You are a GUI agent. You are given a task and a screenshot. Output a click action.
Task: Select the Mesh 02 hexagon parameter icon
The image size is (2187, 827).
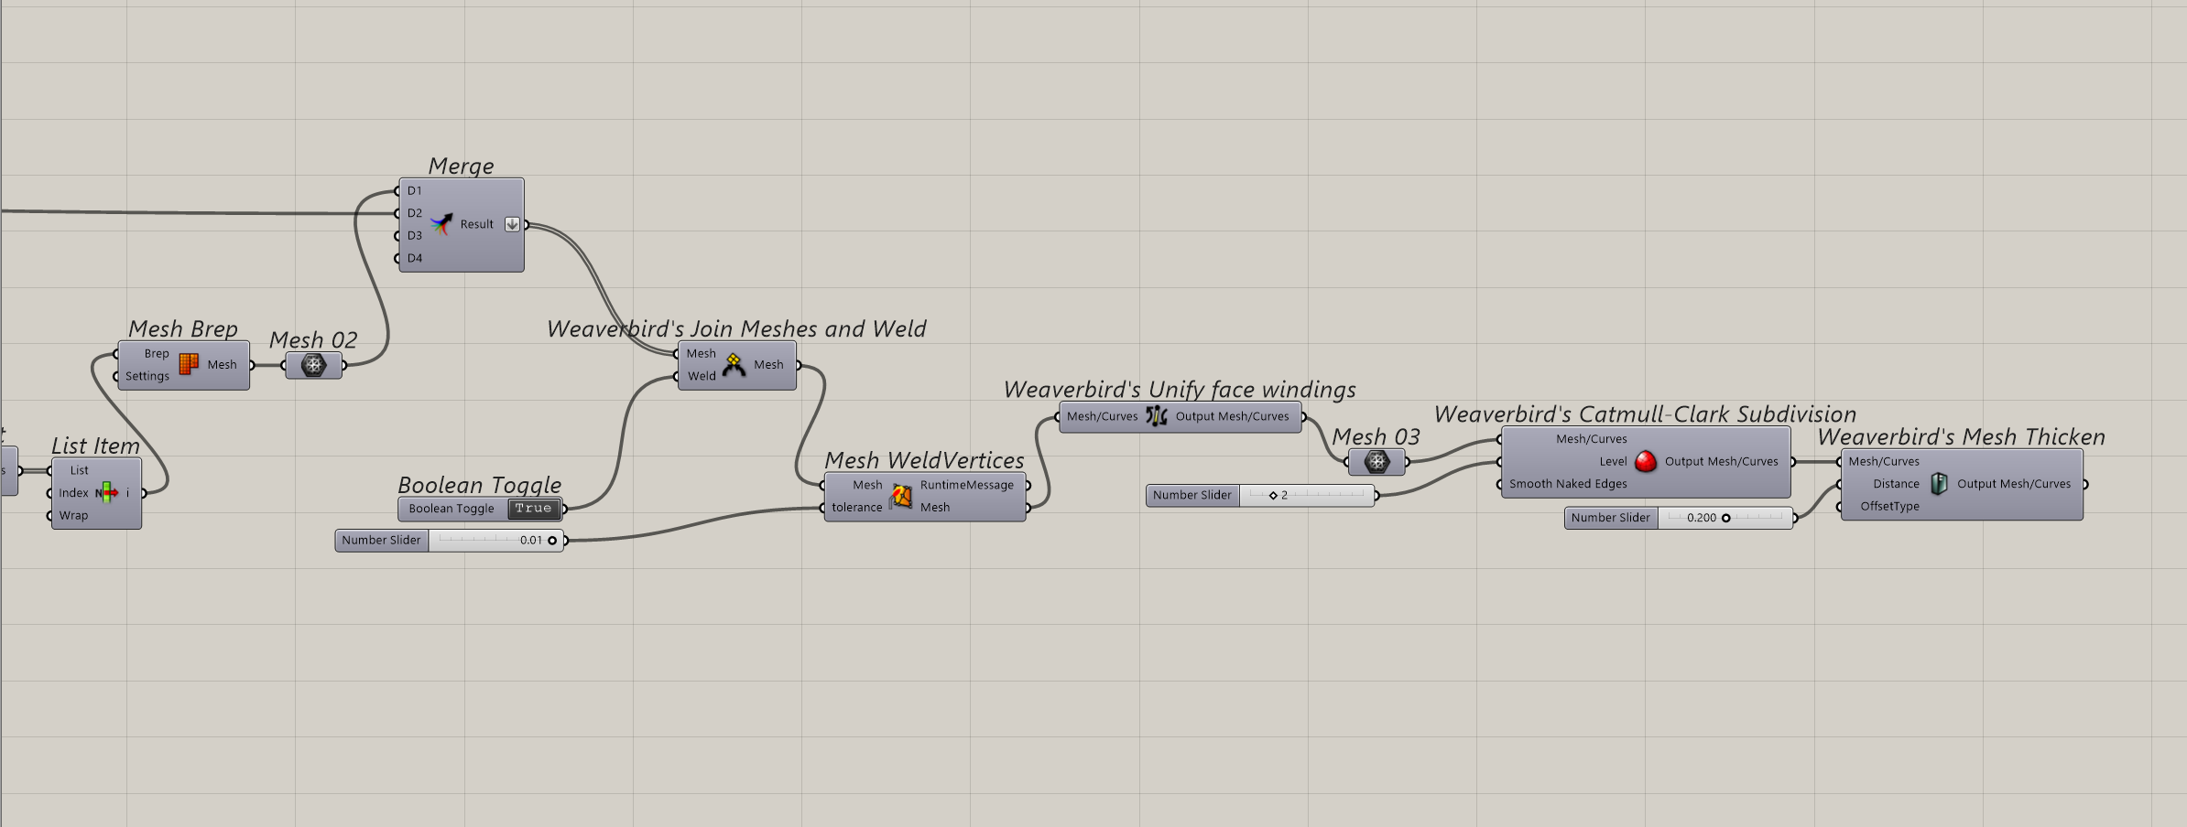[314, 365]
